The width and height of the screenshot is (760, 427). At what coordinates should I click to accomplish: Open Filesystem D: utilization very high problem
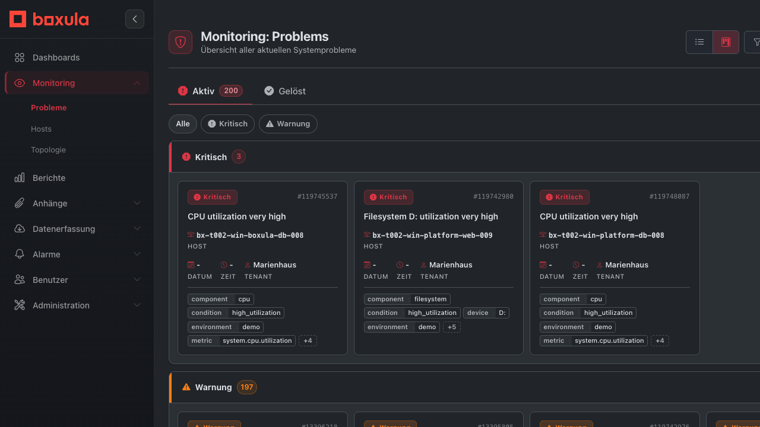431,216
